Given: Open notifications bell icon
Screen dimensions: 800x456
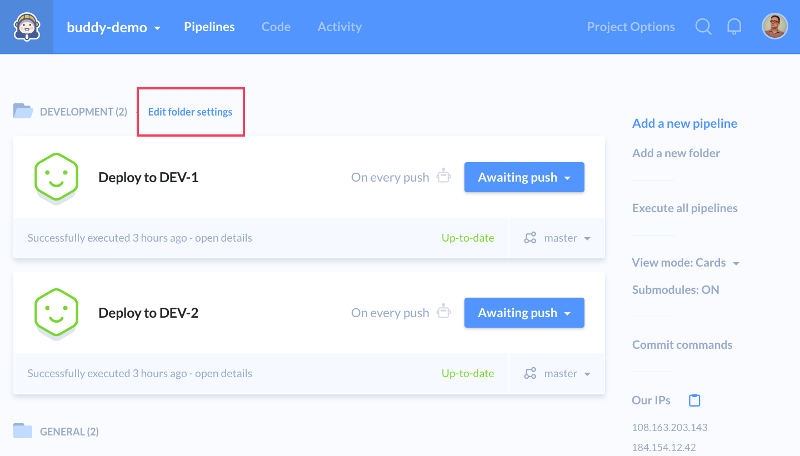Looking at the screenshot, I should click(734, 27).
